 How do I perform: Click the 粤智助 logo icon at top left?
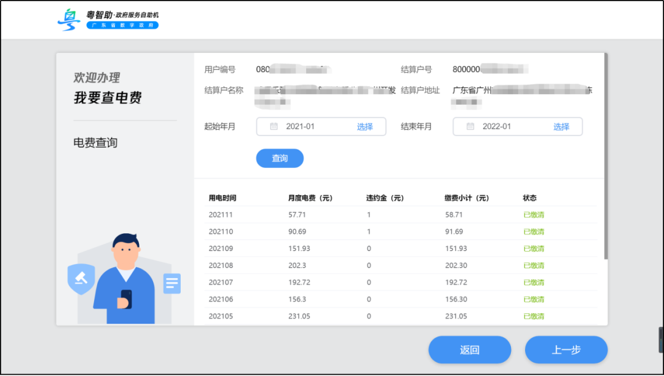point(69,18)
